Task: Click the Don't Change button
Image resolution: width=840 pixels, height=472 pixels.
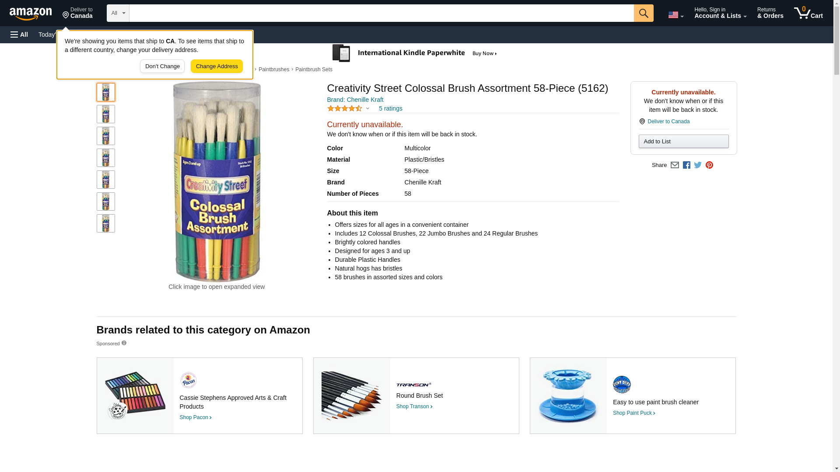Action: coord(162,66)
